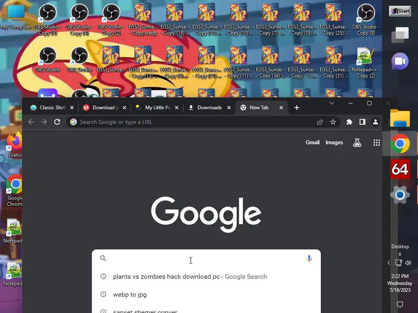This screenshot has width=418, height=313.
Task: Expand the Desktop toolbar chevron
Action: coord(400,254)
